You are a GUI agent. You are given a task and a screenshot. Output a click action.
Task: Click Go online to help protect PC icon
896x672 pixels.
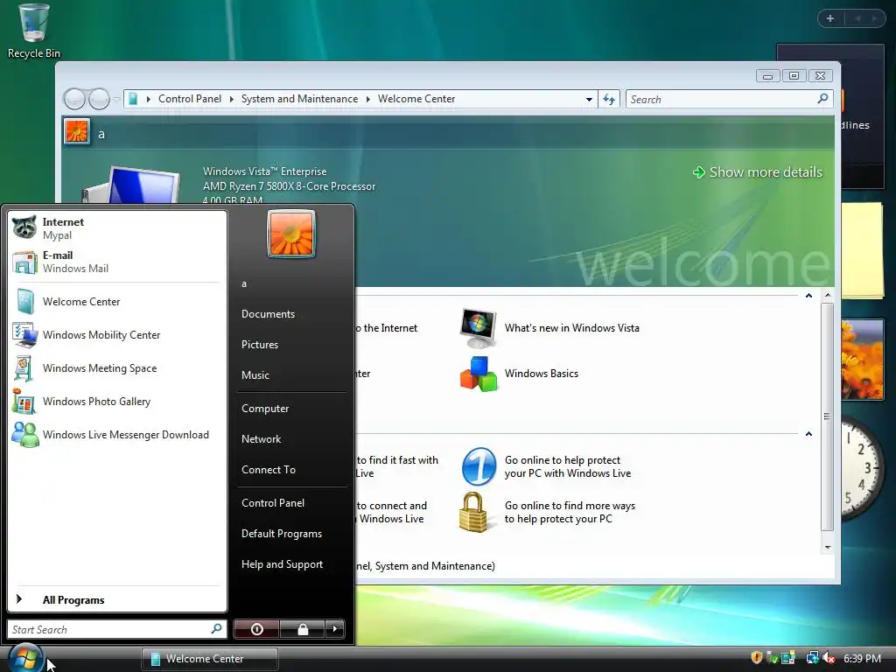click(x=479, y=466)
